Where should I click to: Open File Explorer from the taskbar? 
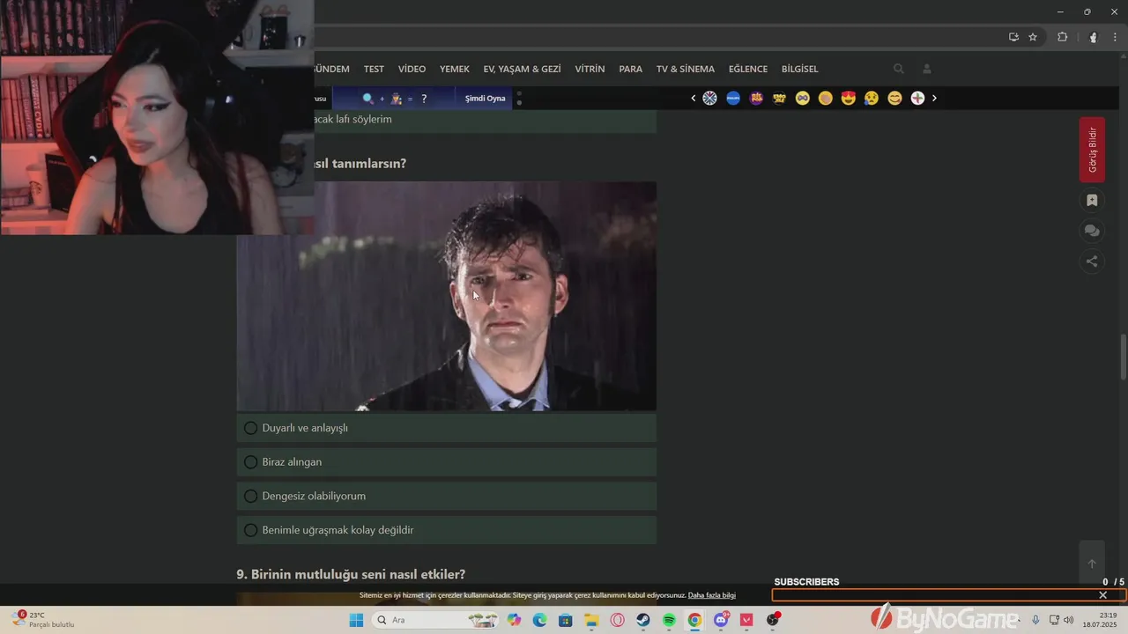[591, 620]
